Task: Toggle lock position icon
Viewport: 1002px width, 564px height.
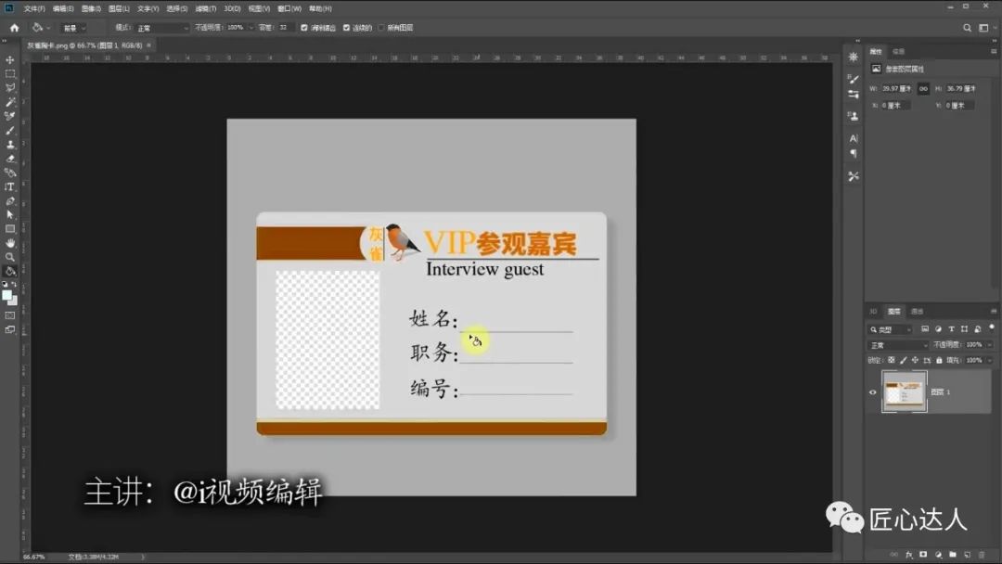Action: pyautogui.click(x=915, y=360)
